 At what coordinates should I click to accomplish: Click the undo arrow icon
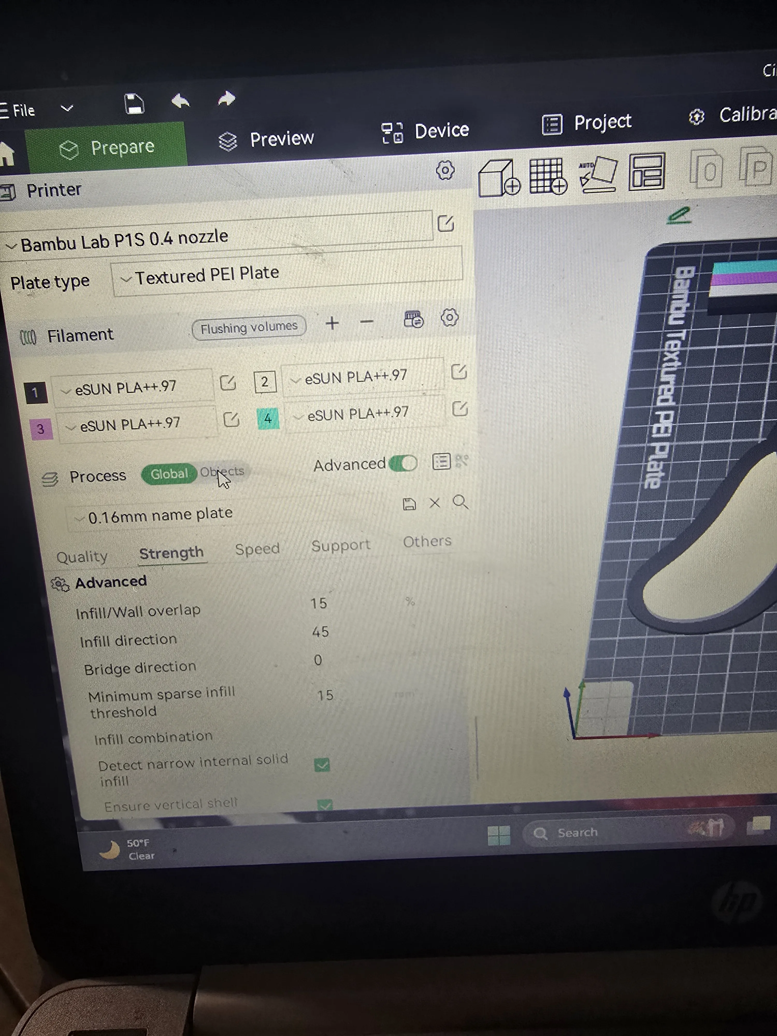click(x=180, y=101)
